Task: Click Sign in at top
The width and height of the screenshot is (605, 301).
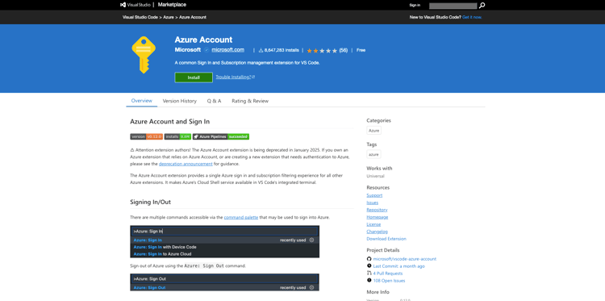Action: click(x=415, y=6)
